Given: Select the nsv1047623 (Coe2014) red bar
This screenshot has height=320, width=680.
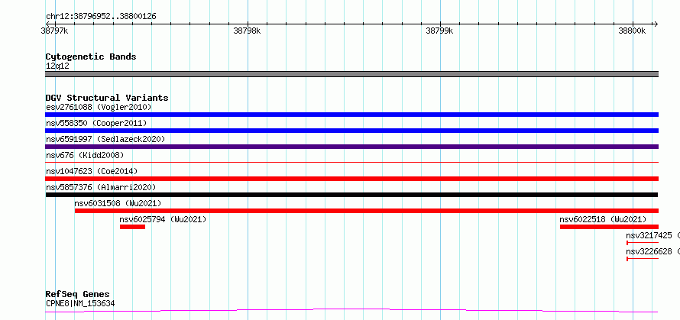Looking at the screenshot, I should [351, 179].
